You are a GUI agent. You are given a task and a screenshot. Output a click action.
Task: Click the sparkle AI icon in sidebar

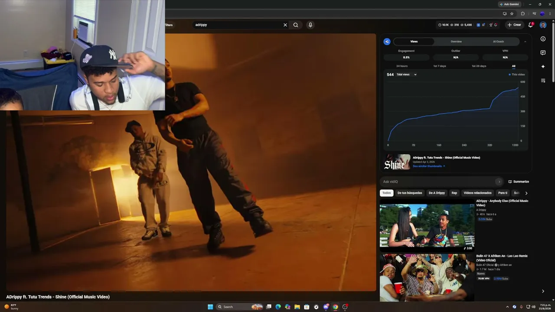coord(543,67)
